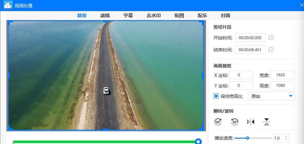Click the video preview showing the white car
This screenshot has height=144, width=304.
(106, 75)
